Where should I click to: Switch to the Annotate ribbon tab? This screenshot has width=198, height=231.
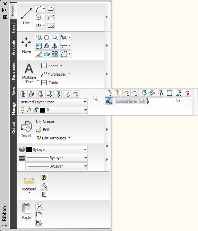point(14,47)
